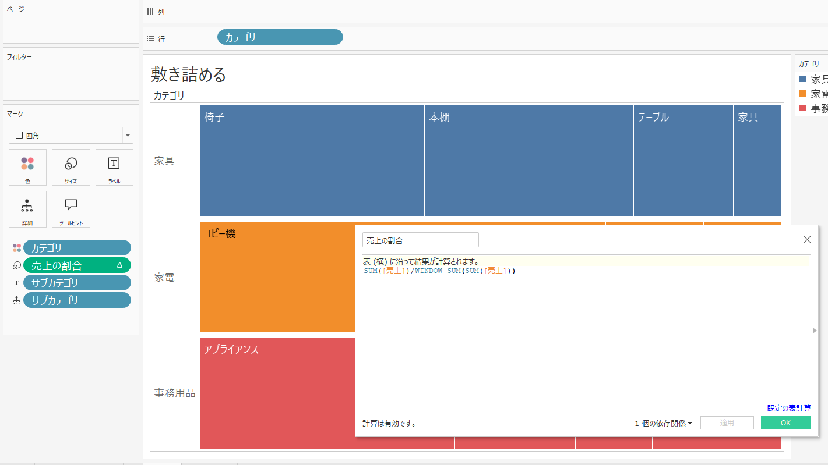The image size is (828, 465).
Task: Select the second サブカテゴリ pill (detail)
Action: point(77,300)
